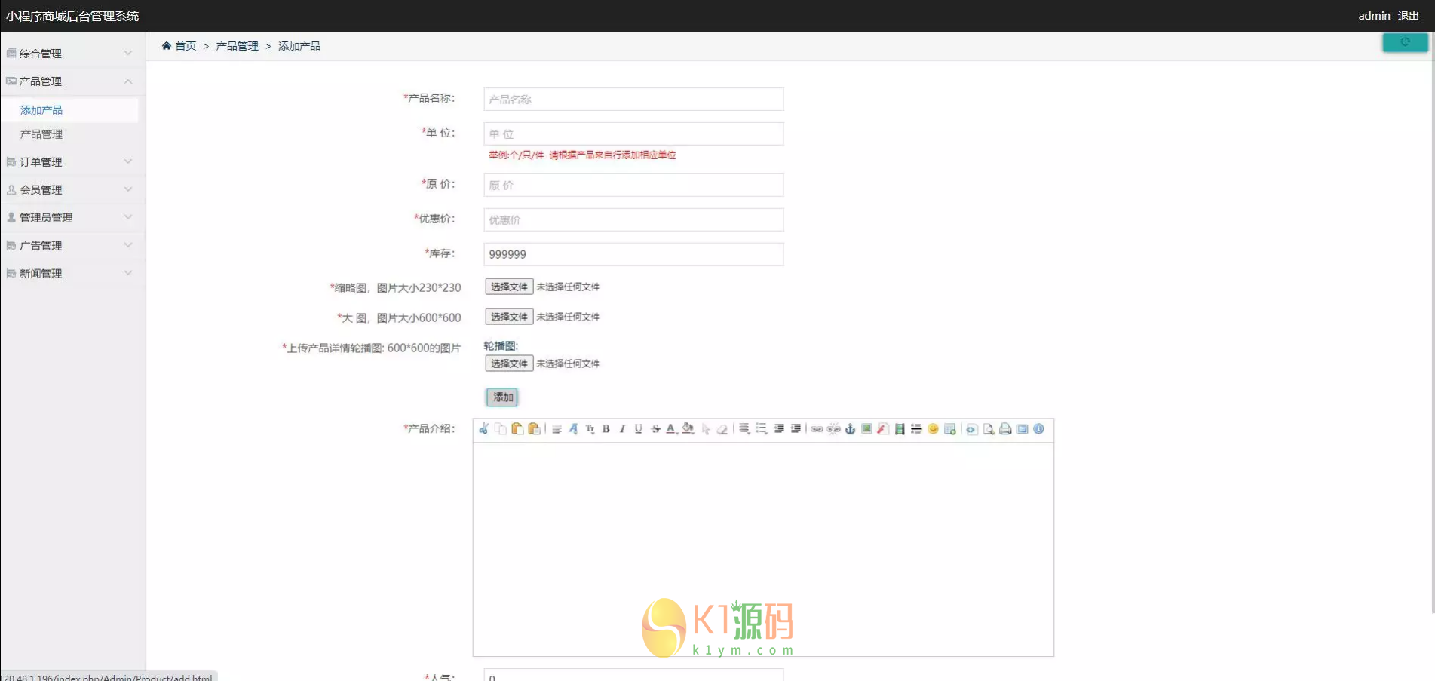Click 添加产品 in the breadcrumb trail
1435x681 pixels.
point(299,46)
